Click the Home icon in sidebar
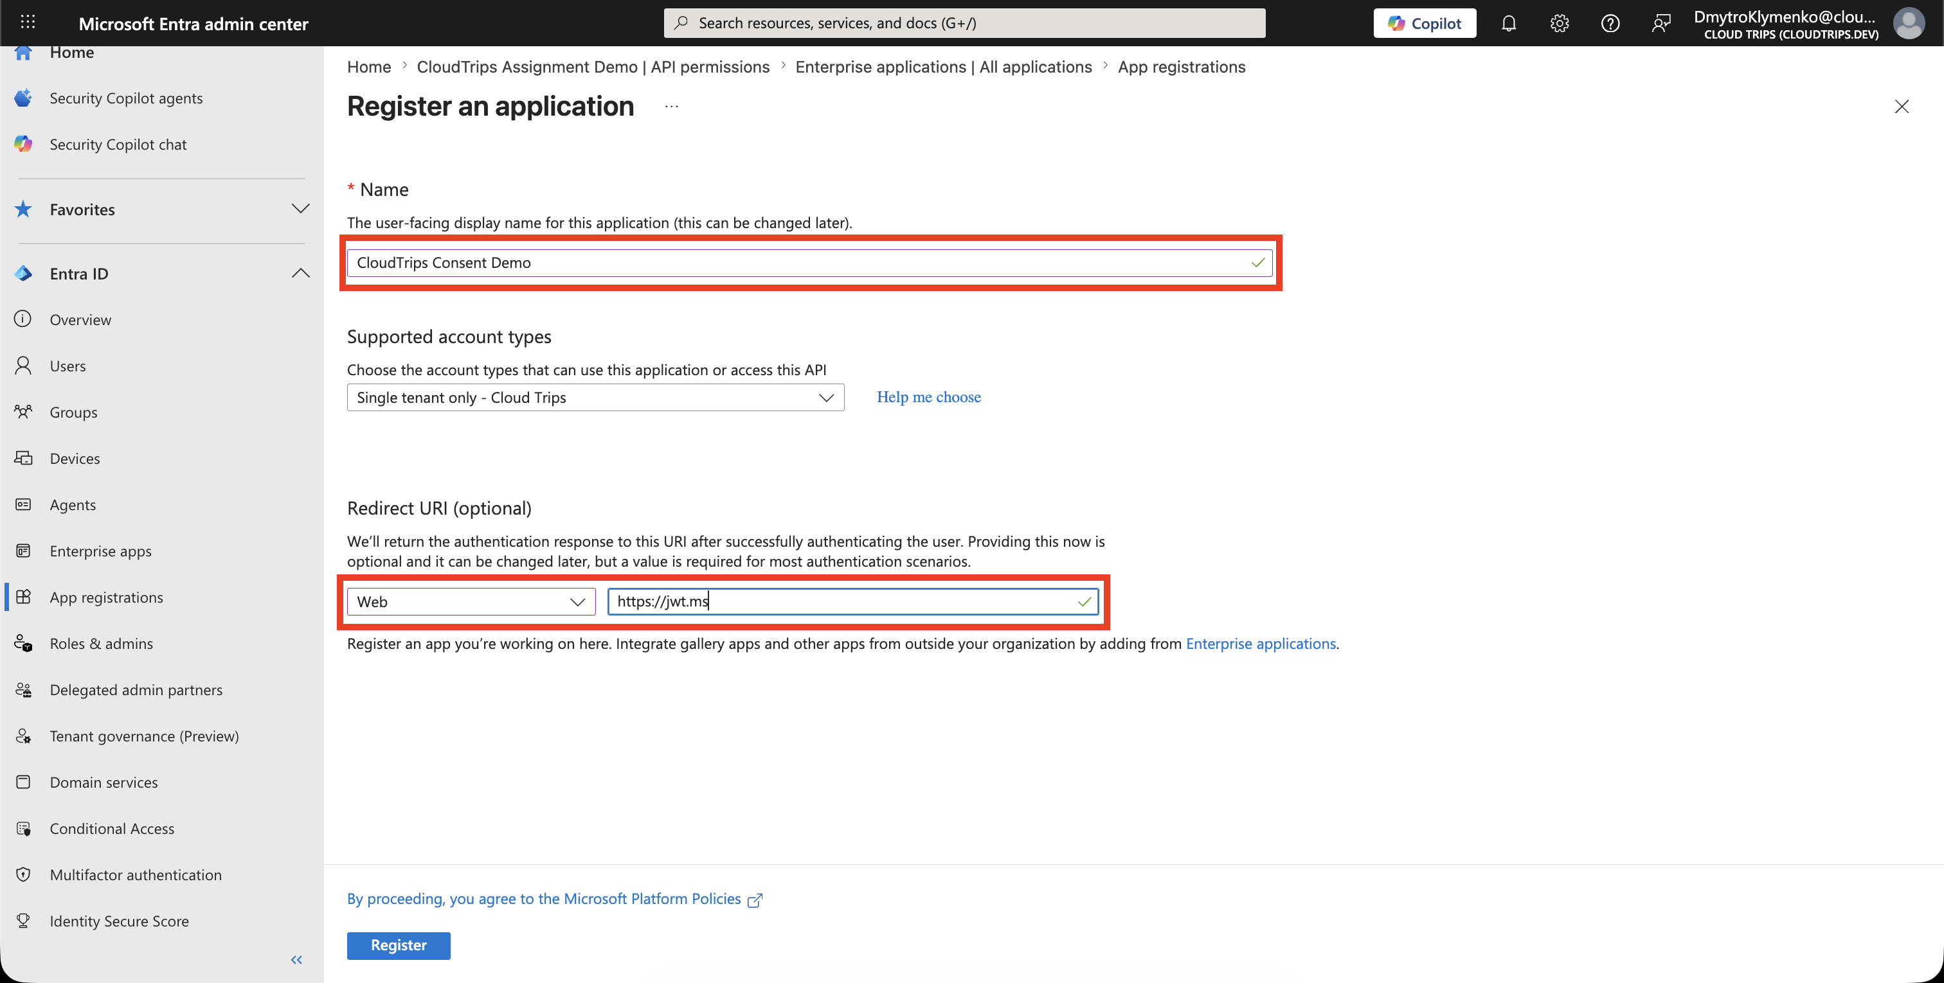1944x983 pixels. (23, 52)
